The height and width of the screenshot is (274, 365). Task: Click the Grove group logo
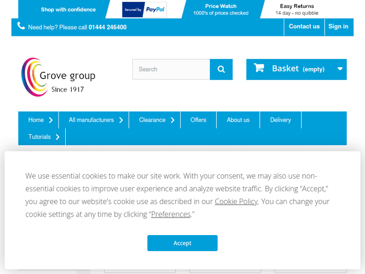point(58,77)
